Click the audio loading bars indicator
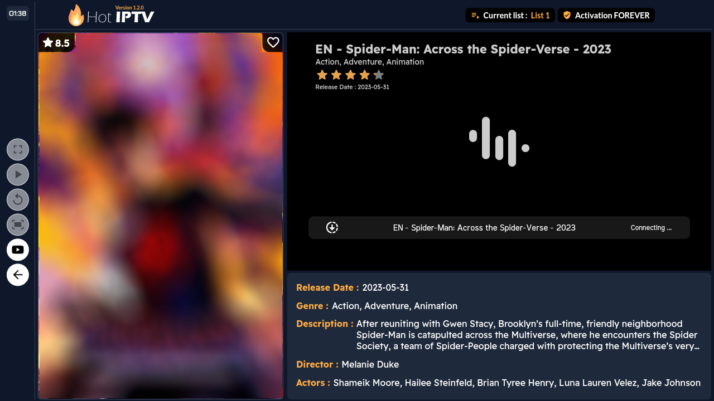714x401 pixels. (499, 141)
